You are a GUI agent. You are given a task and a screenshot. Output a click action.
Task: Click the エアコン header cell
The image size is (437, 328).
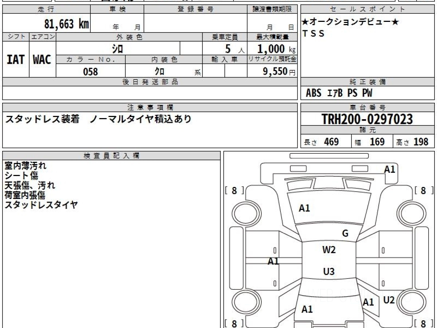coord(43,37)
